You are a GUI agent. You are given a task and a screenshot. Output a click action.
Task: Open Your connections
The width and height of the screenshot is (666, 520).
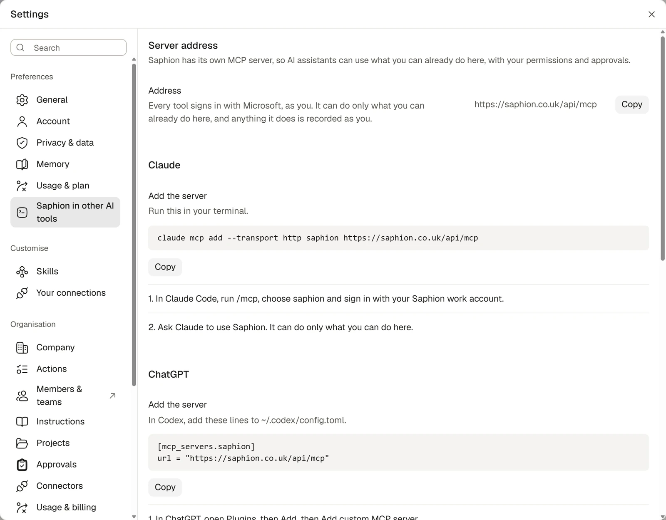(65, 293)
